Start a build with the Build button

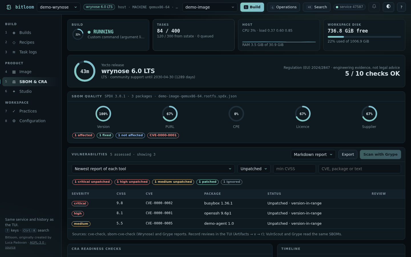tap(252, 7)
